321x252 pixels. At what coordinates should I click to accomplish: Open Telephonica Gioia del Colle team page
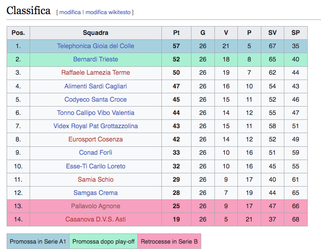pos(96,46)
